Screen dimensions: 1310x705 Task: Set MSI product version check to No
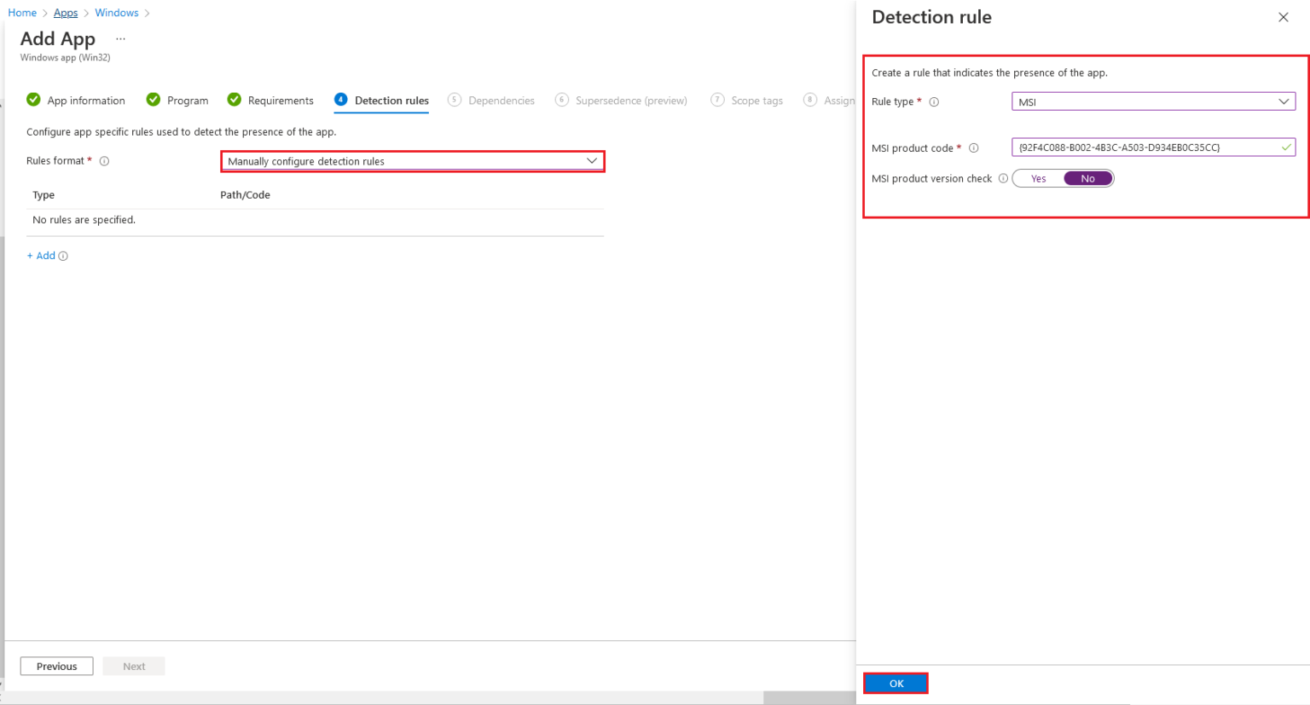[x=1087, y=178]
